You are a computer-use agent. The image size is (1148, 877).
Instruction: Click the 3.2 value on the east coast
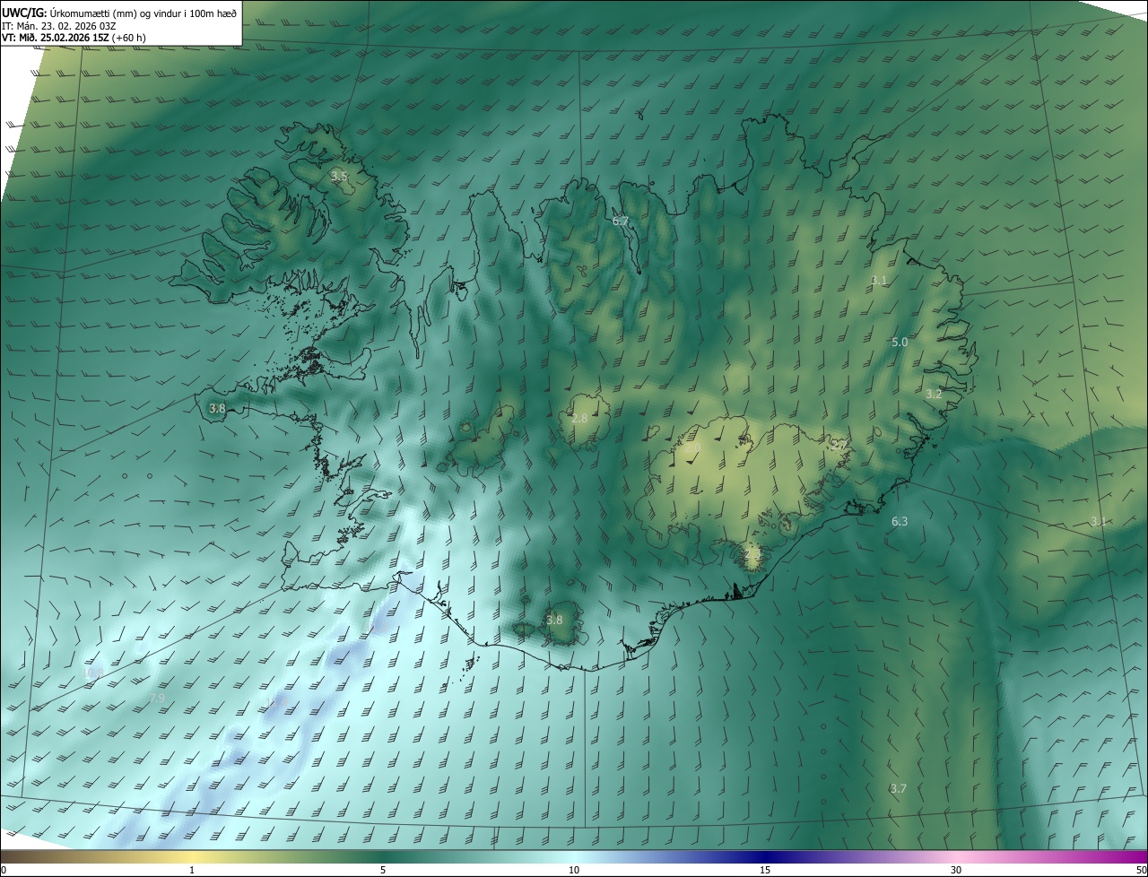(x=934, y=394)
